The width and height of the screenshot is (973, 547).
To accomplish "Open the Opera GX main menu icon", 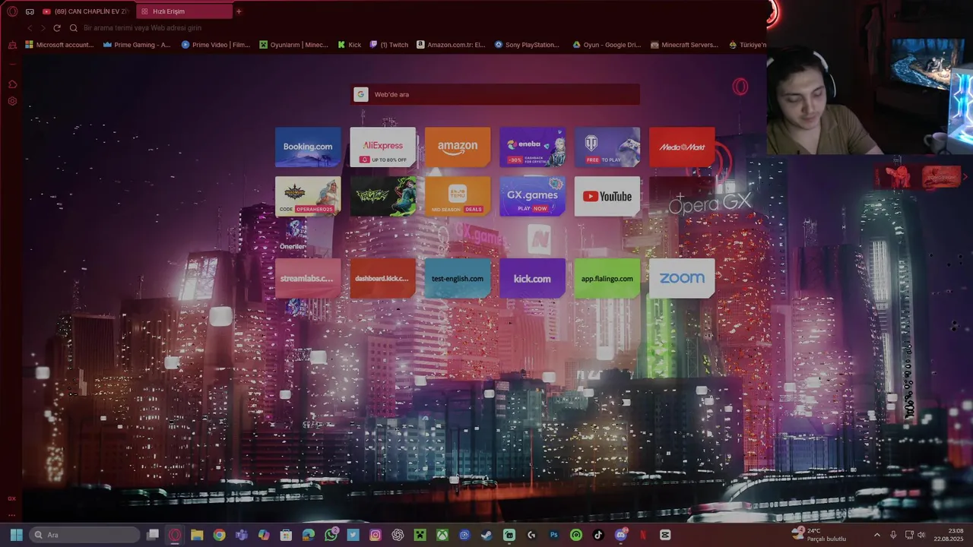I will point(12,11).
